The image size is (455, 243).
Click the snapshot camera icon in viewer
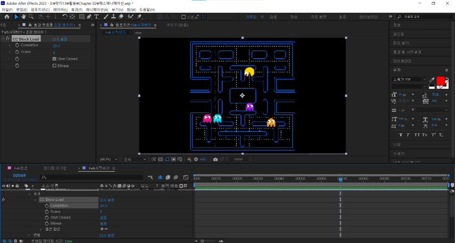click(x=215, y=159)
